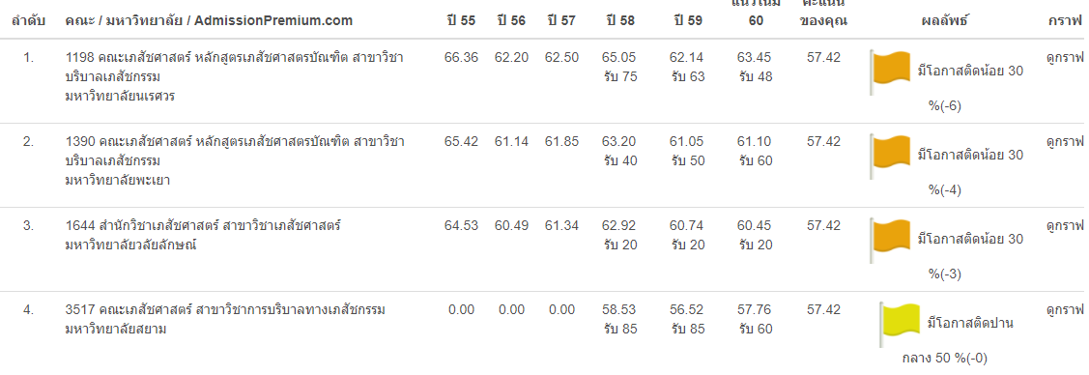Screen dimensions: 1089x375
Task: Click the AdmissionPremium.com faculty column header
Action: click(x=209, y=21)
